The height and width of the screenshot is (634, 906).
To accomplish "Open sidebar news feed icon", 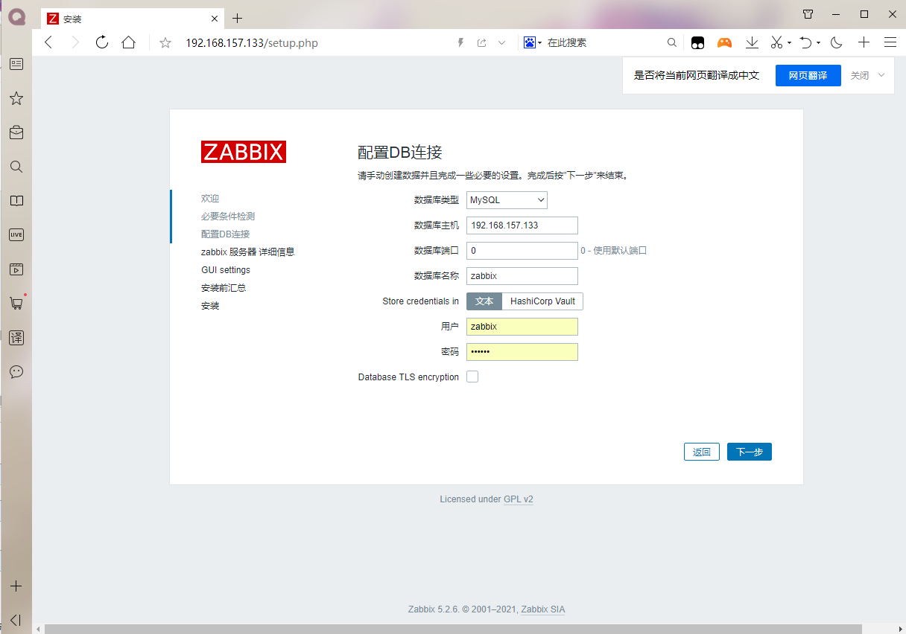I will tap(16, 64).
